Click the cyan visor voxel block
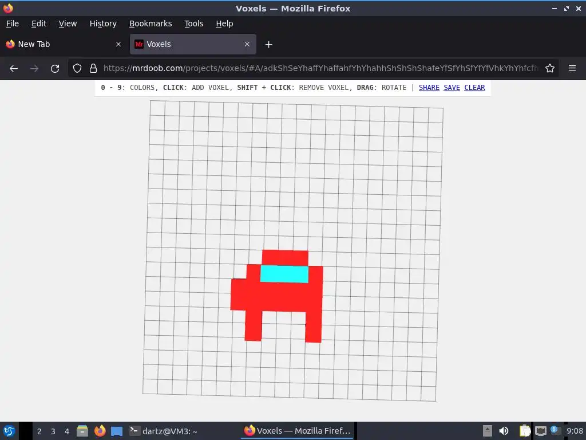This screenshot has height=440, width=586. tap(284, 274)
